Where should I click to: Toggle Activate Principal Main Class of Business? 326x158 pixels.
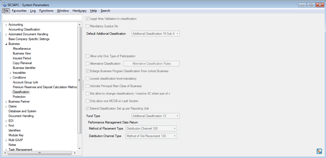pos(88,86)
